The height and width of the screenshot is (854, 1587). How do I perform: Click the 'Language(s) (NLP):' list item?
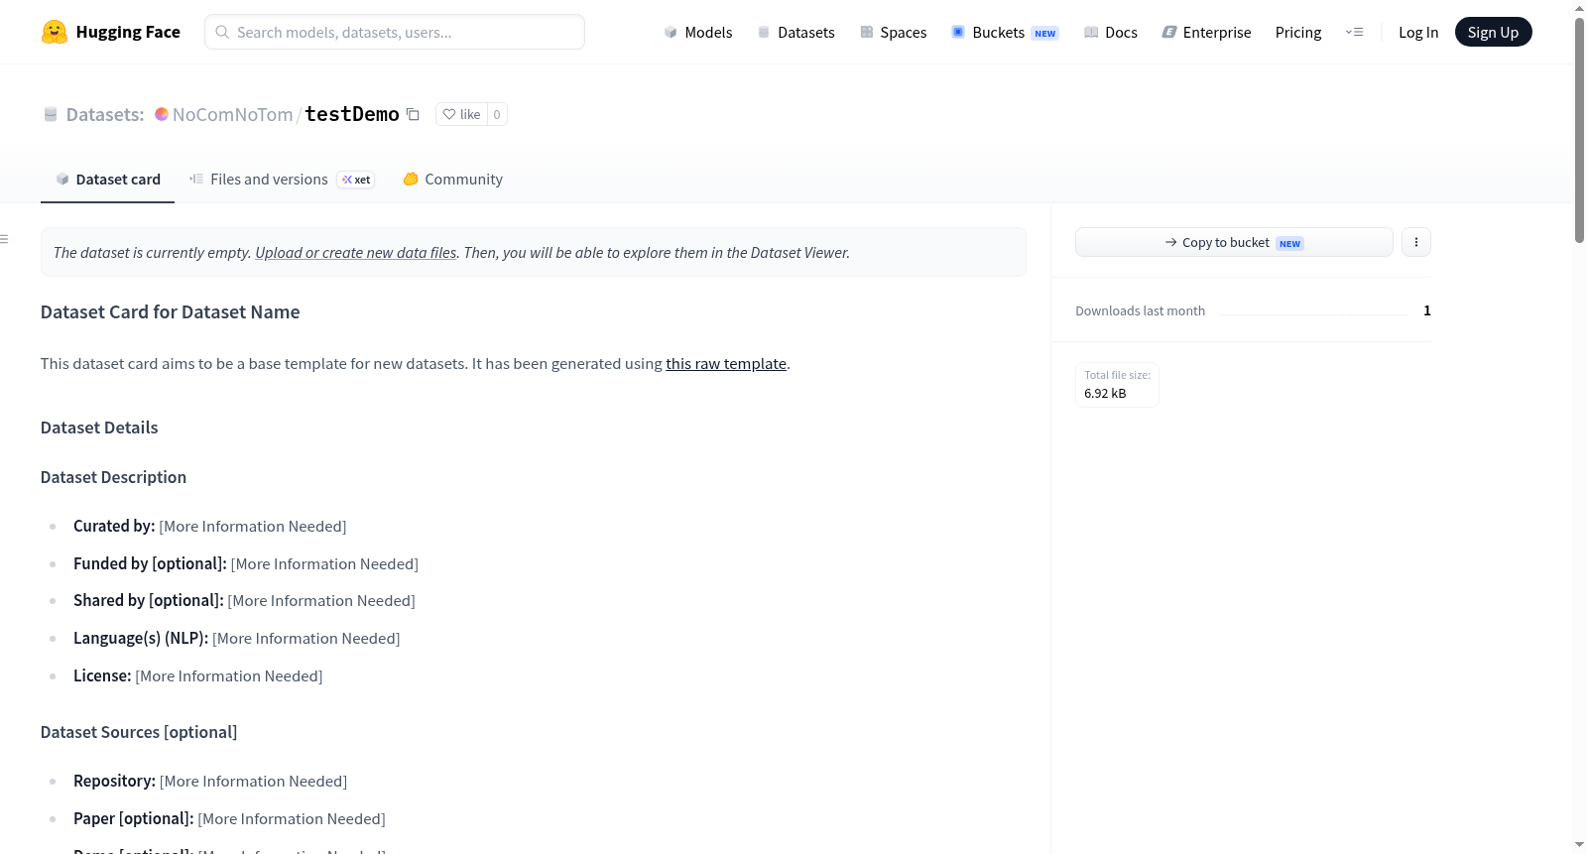click(x=237, y=638)
